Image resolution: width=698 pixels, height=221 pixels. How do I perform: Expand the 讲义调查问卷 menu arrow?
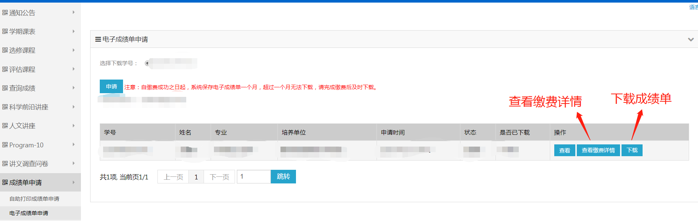pyautogui.click(x=74, y=164)
